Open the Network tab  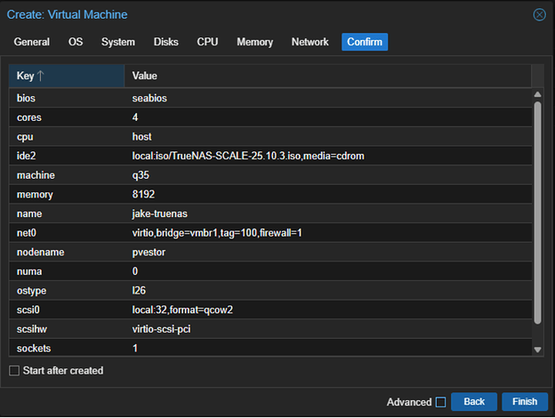310,42
